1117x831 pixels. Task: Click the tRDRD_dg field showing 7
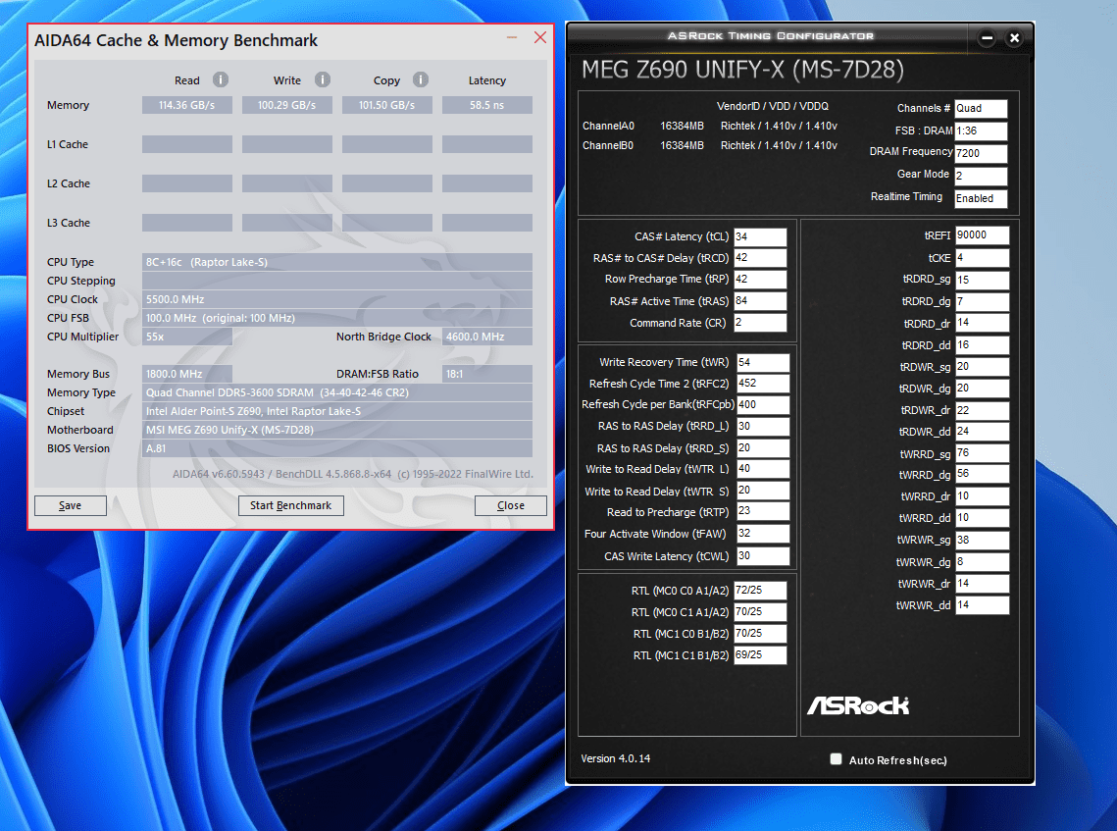pos(982,301)
